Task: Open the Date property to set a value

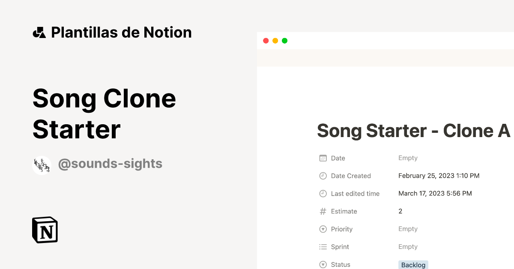Action: click(x=408, y=158)
